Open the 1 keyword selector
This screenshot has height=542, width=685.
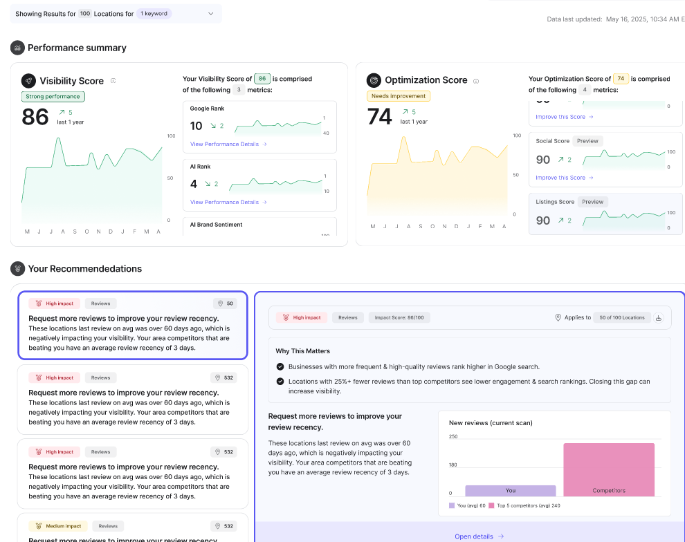[154, 13]
